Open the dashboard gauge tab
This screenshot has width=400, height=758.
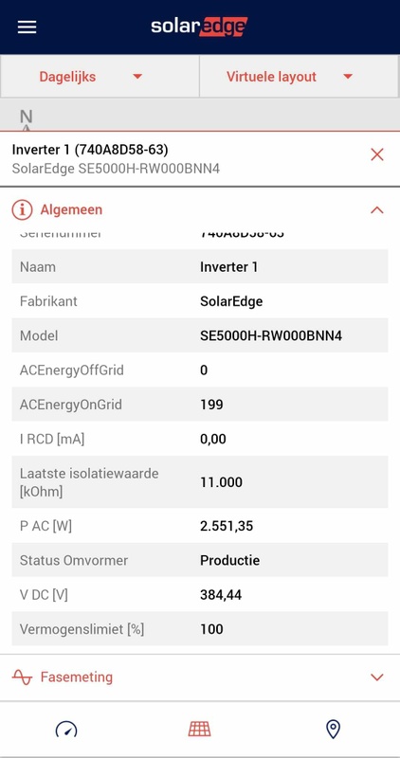click(66, 729)
